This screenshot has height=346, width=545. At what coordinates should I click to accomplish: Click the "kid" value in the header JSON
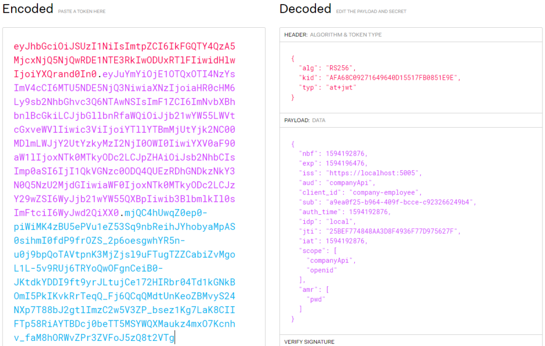pos(393,78)
